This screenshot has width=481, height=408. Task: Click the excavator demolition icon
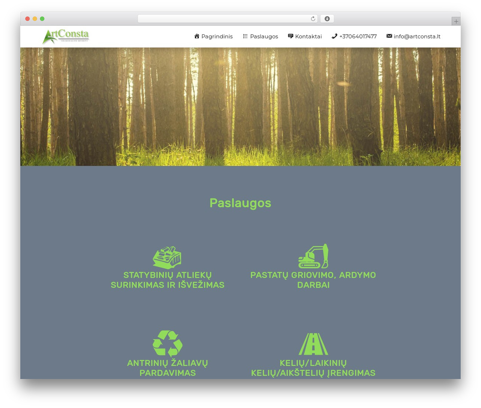(x=313, y=256)
